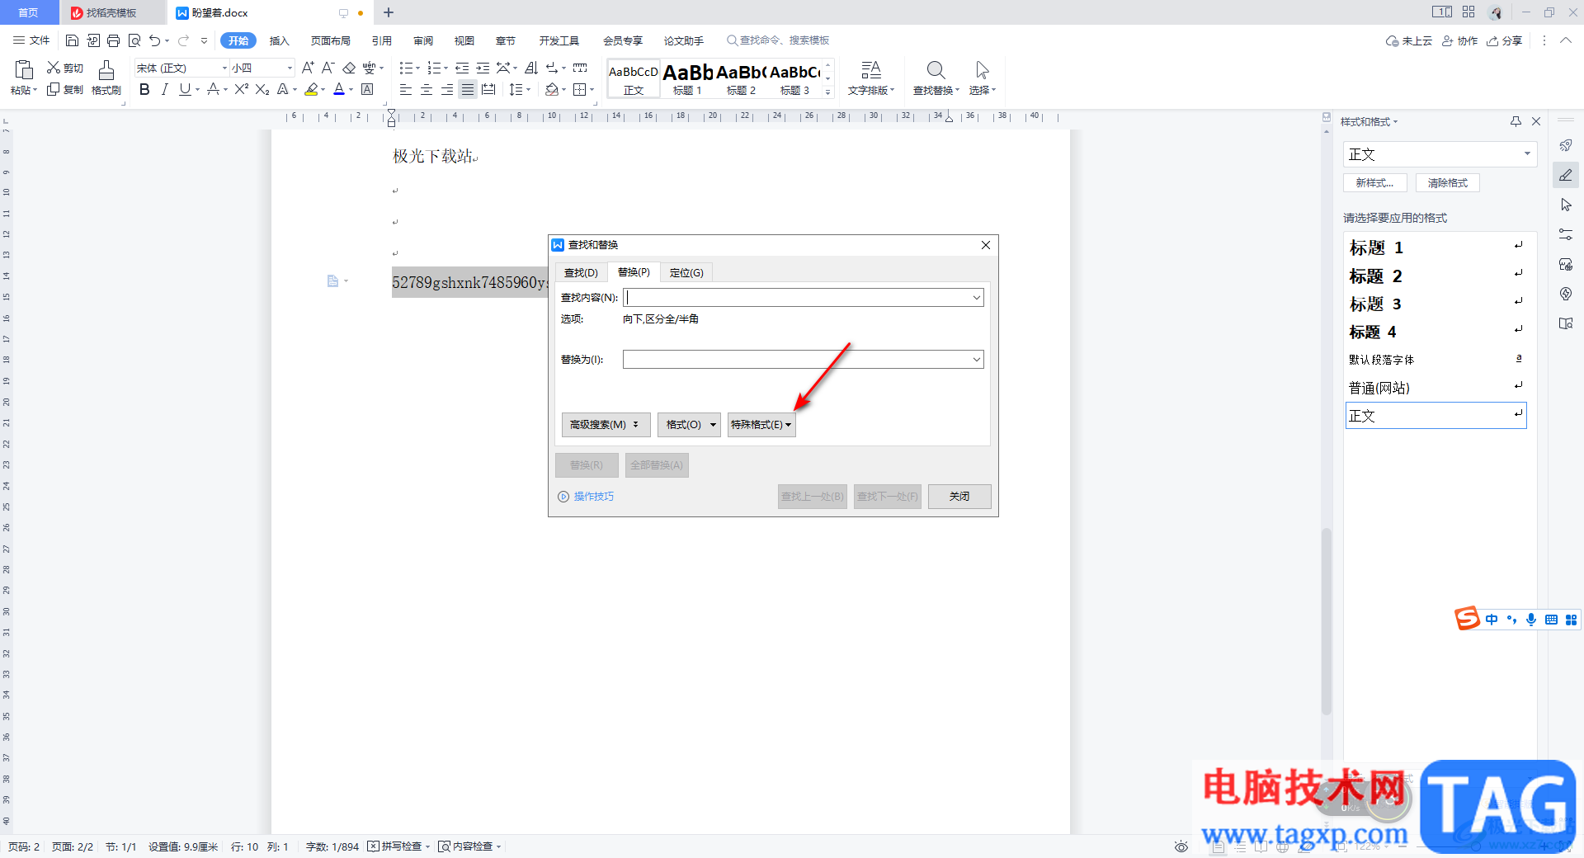
Task: Click the 查找替换 magnifier button
Action: [936, 78]
